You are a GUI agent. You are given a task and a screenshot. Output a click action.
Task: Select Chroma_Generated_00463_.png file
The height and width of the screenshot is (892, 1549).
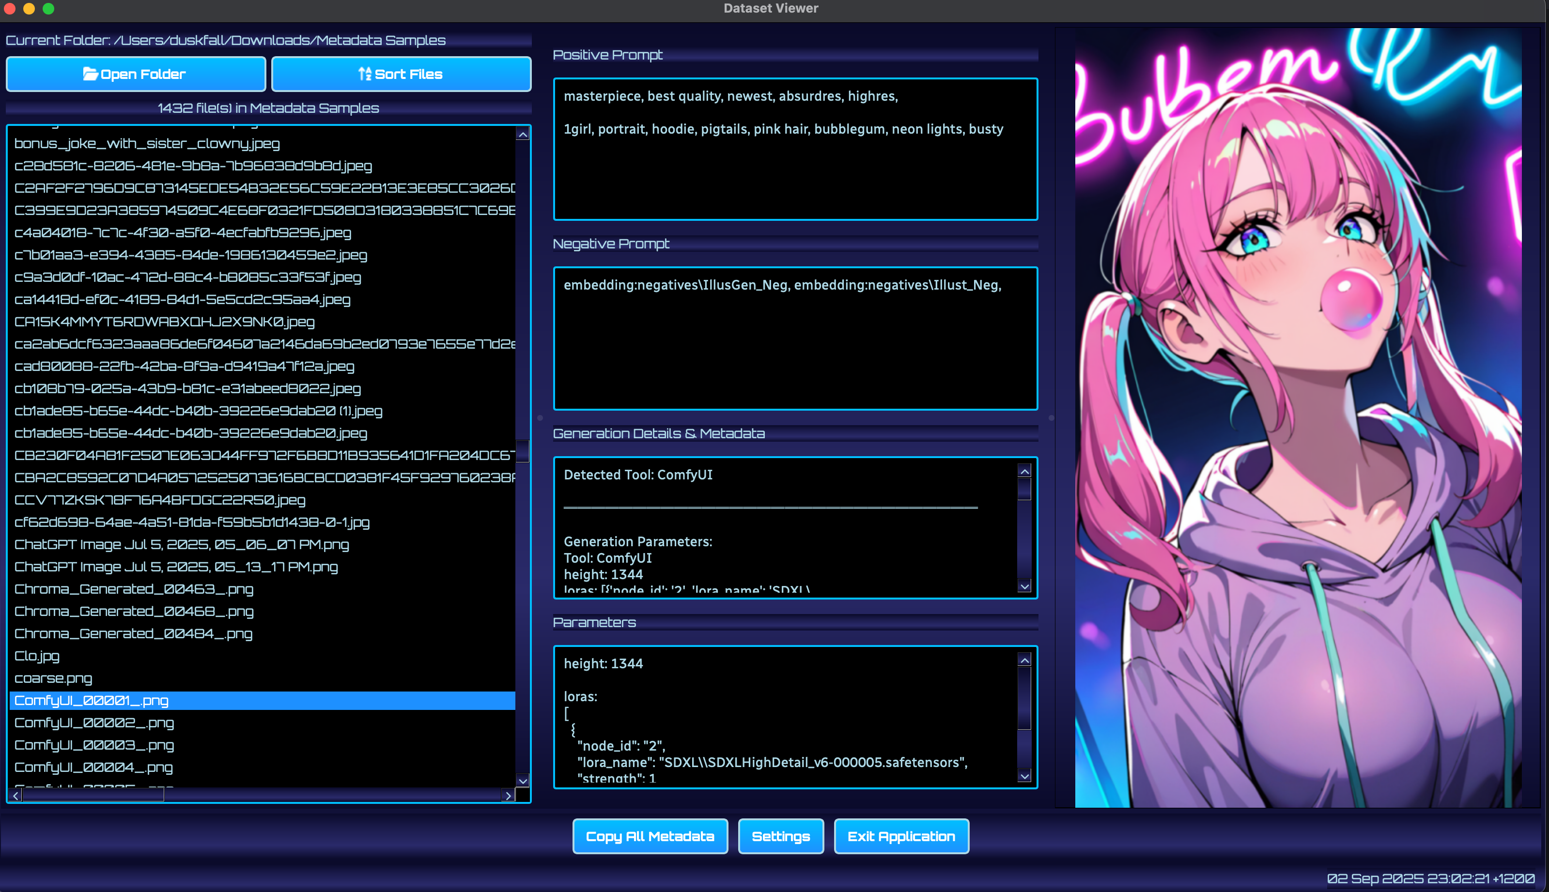pos(134,589)
